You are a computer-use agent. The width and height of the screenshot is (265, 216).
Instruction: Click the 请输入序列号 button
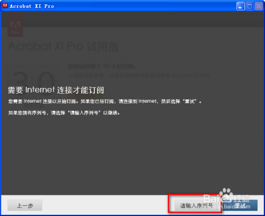tap(196, 205)
